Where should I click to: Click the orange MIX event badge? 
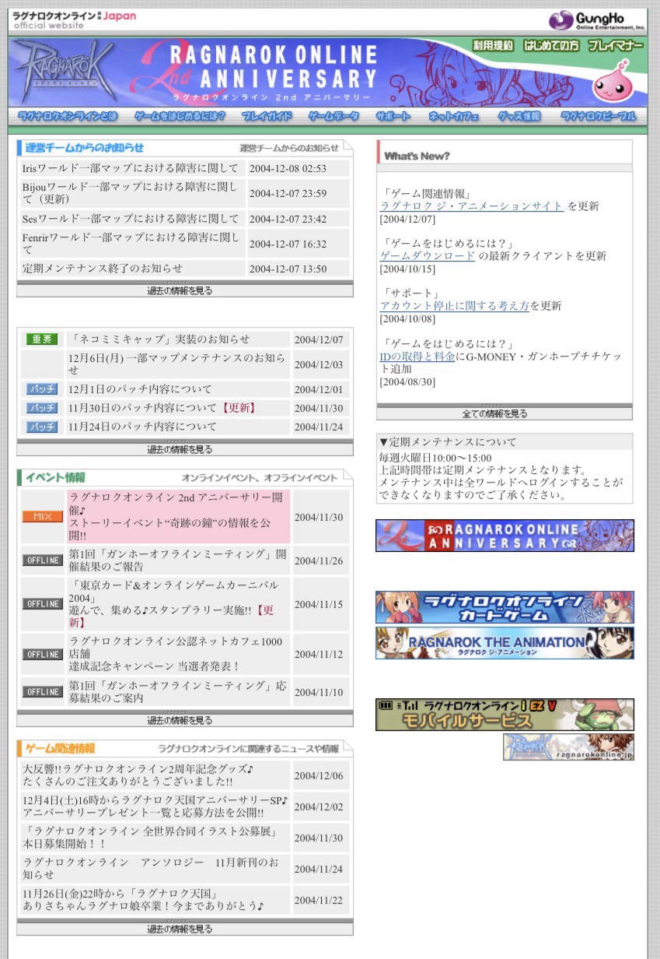pyautogui.click(x=42, y=517)
